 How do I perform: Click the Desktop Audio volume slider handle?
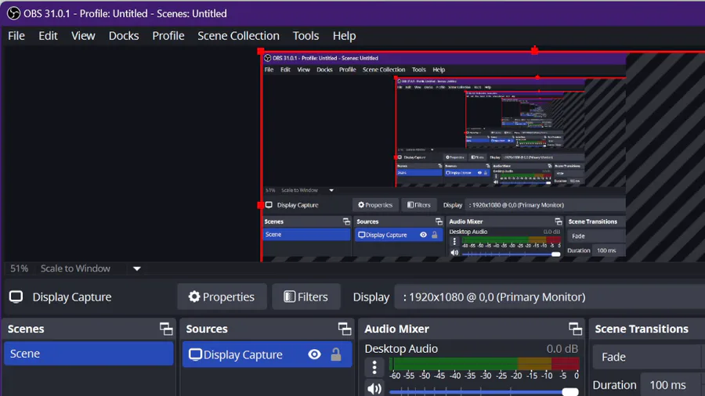coord(570,392)
